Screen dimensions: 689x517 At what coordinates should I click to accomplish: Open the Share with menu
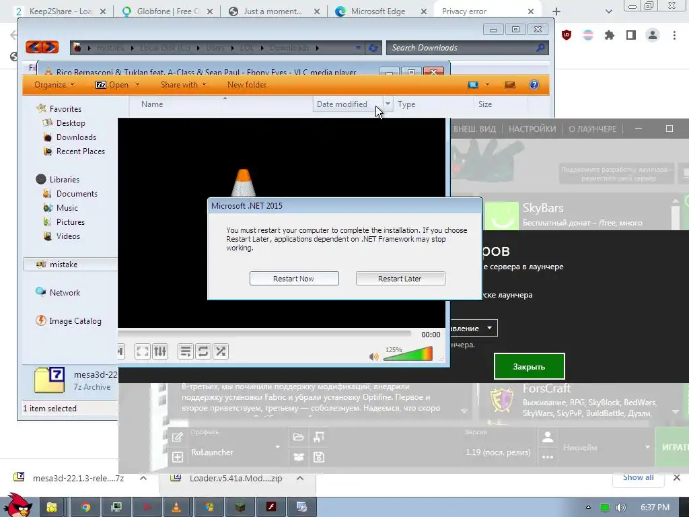coord(183,85)
